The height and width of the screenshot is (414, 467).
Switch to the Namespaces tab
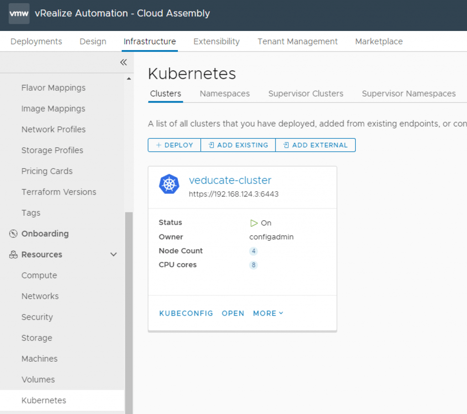coord(224,93)
